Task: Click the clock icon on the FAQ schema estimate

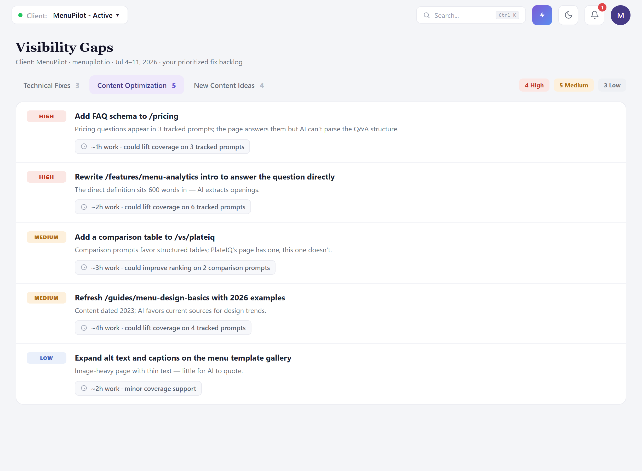Action: 84,147
